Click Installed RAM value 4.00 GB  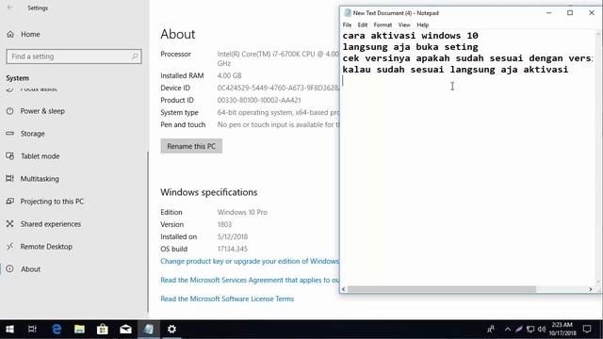230,75
